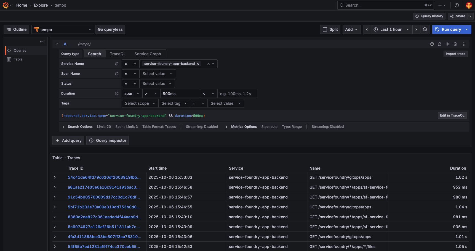Screen dimensions: 475x251
Task: Click the Run query button
Action: 448,29
